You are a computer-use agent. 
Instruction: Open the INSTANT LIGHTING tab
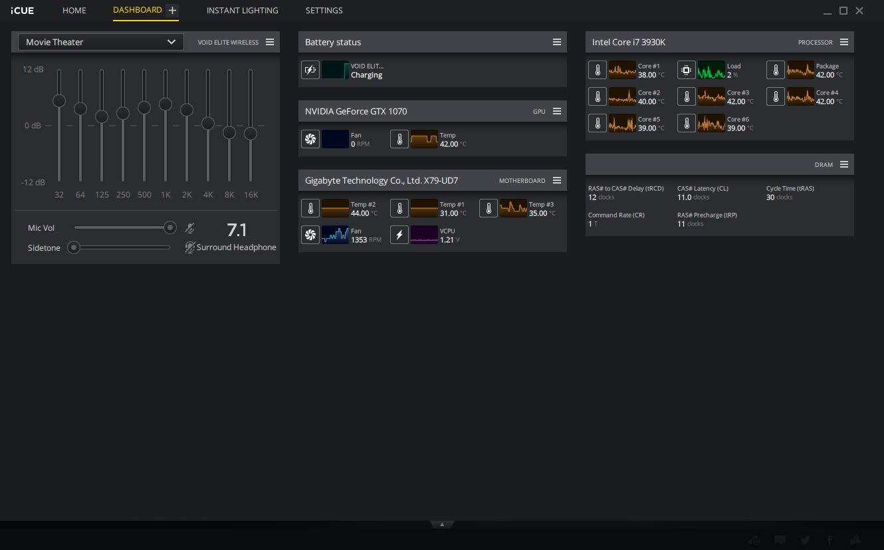pyautogui.click(x=243, y=11)
